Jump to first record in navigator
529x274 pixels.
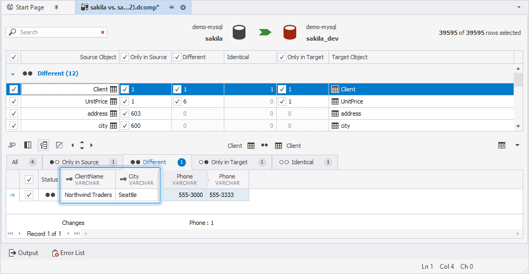(x=11, y=233)
